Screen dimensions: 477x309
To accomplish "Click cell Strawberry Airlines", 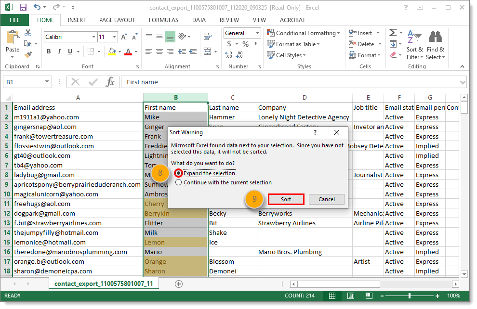I will click(x=305, y=223).
